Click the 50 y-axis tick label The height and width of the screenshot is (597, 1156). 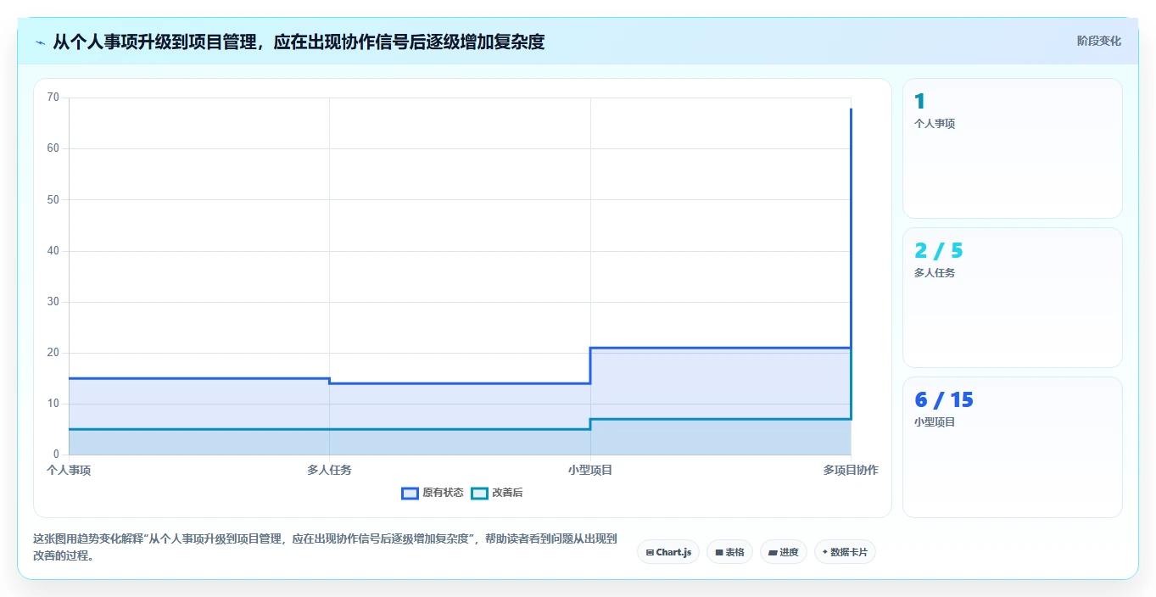point(53,199)
